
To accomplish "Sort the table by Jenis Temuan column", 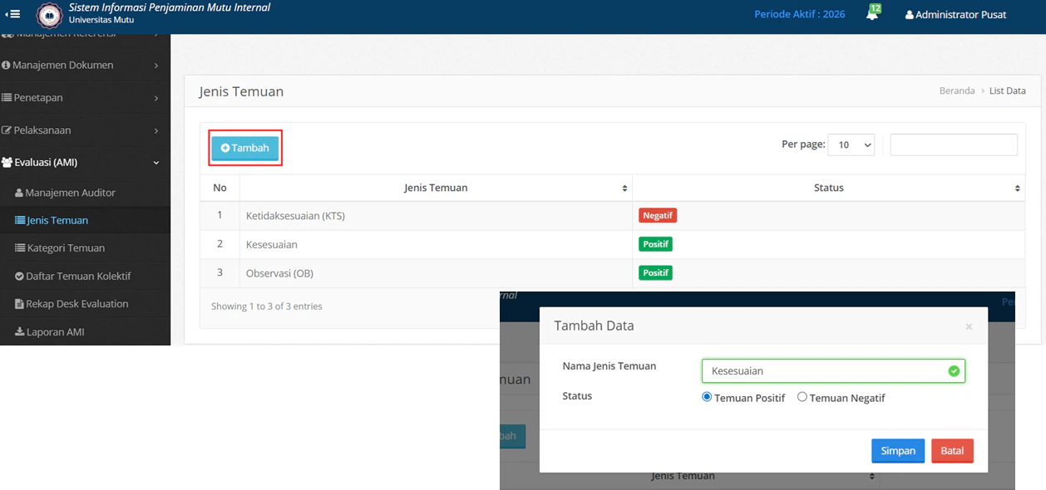I will tap(436, 188).
